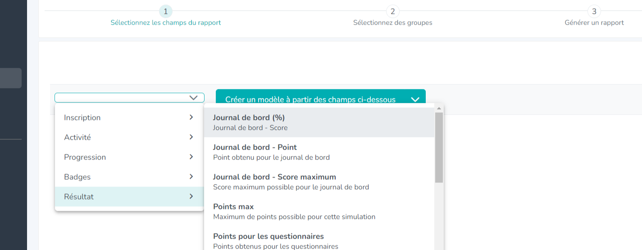The height and width of the screenshot is (250, 642).
Task: Select the 'Points max' field
Action: [x=319, y=211]
